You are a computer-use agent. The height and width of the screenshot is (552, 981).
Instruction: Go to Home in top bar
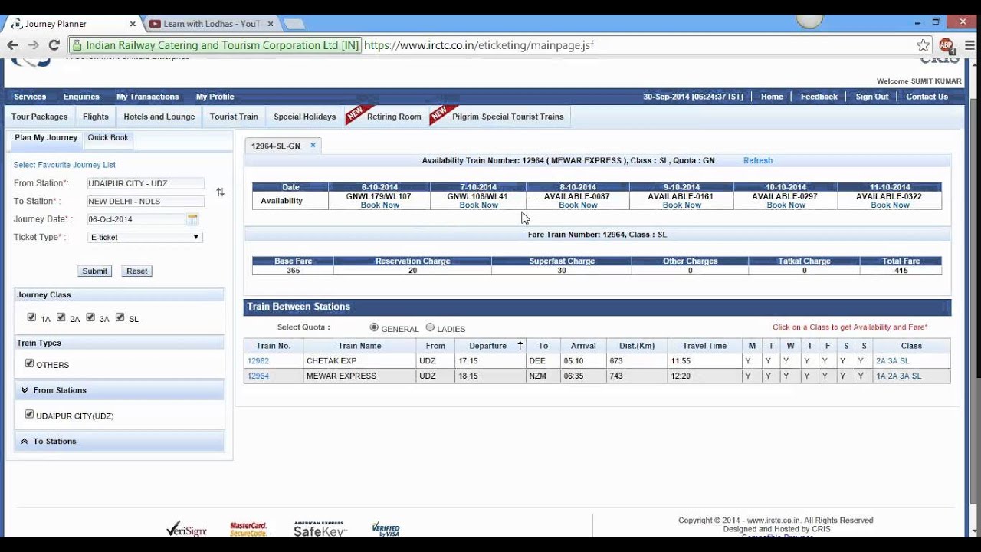click(x=772, y=97)
